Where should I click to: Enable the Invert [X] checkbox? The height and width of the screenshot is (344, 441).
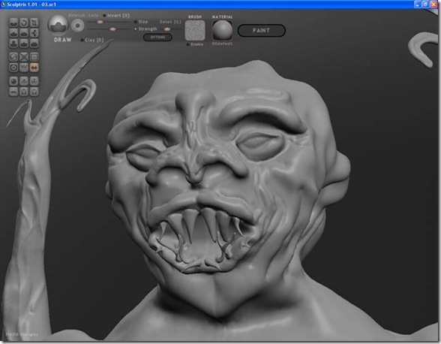pos(105,16)
